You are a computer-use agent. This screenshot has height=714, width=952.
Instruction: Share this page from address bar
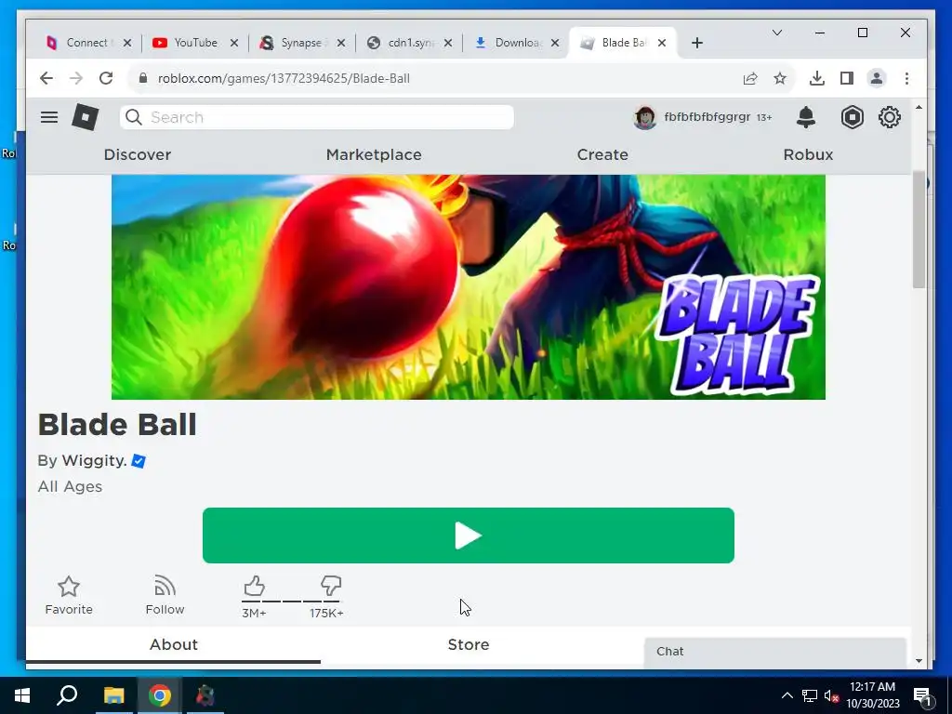pos(750,78)
